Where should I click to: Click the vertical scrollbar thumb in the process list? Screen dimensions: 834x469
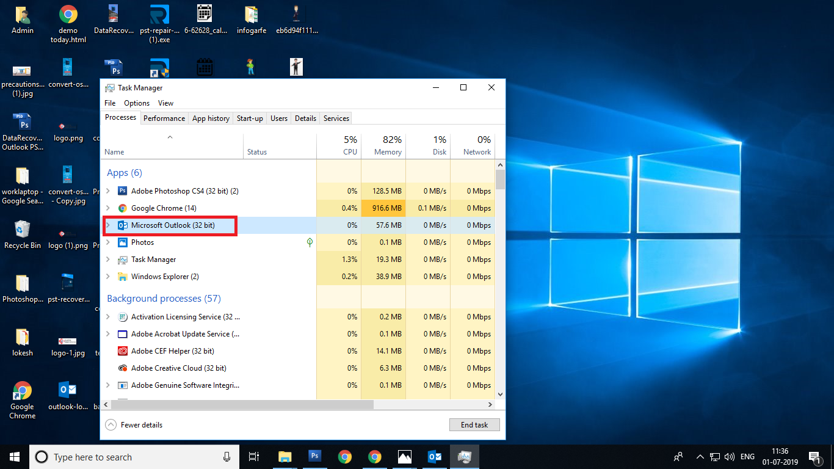coord(500,180)
